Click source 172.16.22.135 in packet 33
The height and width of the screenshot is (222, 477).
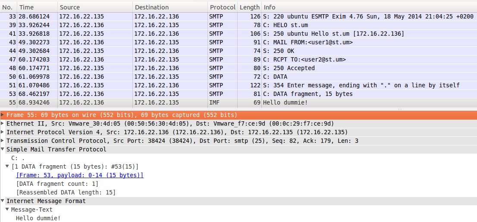(82, 16)
